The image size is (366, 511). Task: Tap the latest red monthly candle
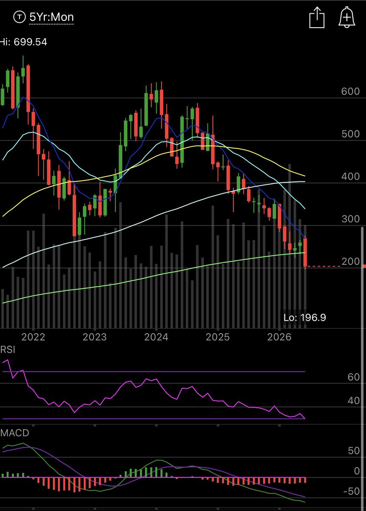pos(306,253)
